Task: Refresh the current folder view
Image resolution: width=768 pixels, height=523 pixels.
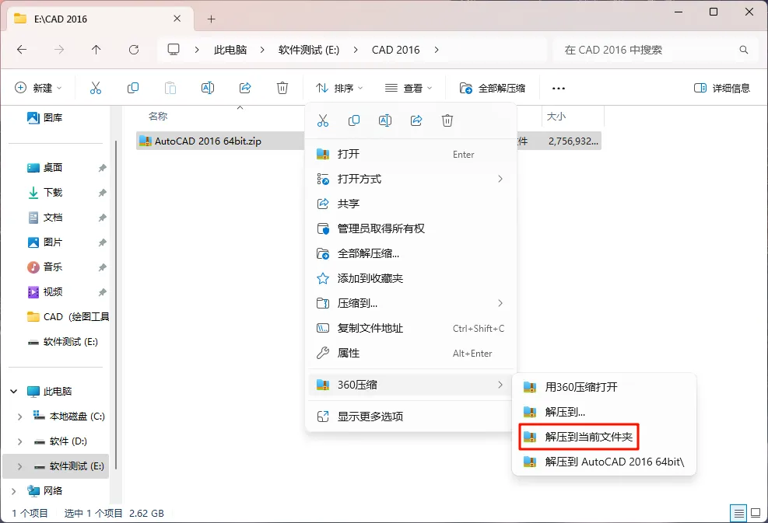Action: (x=133, y=50)
